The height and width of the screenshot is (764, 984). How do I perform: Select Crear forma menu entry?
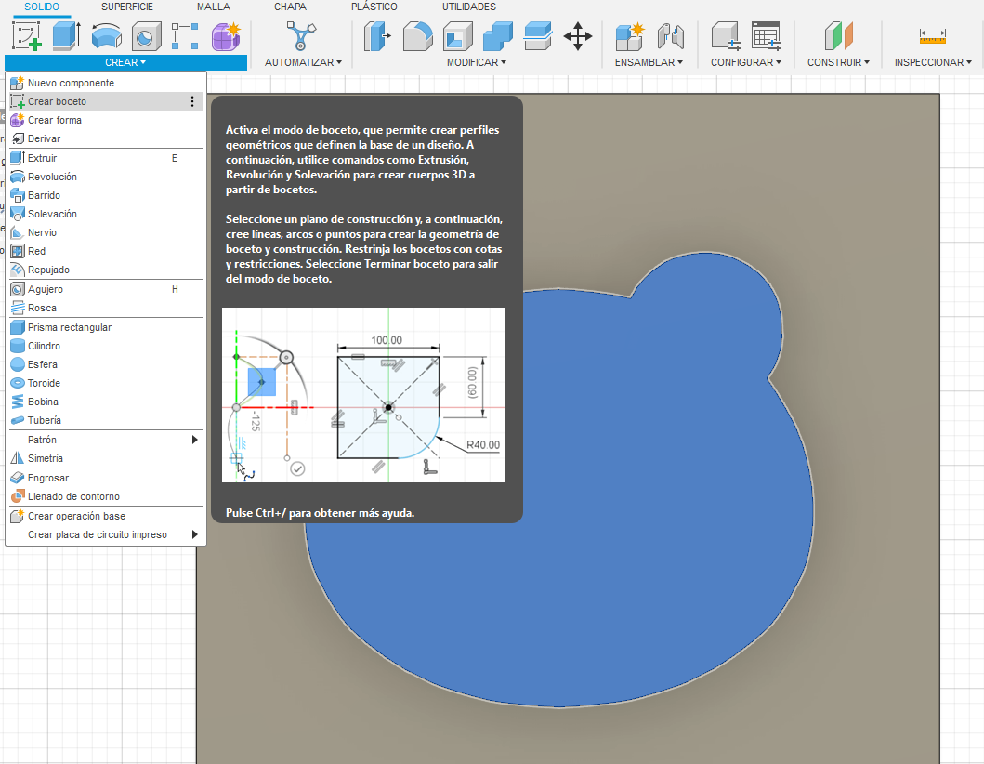[105, 120]
